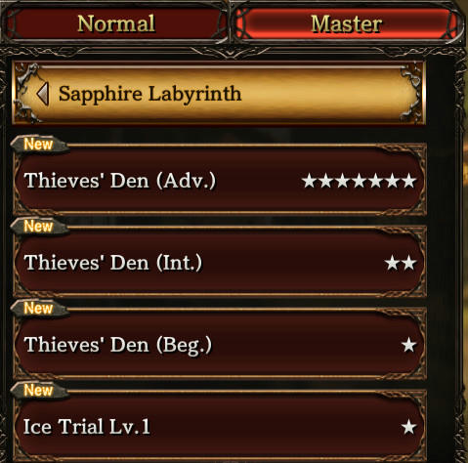Collapse the Sapphire Labyrinth header
468x463 pixels.
pyautogui.click(x=219, y=94)
